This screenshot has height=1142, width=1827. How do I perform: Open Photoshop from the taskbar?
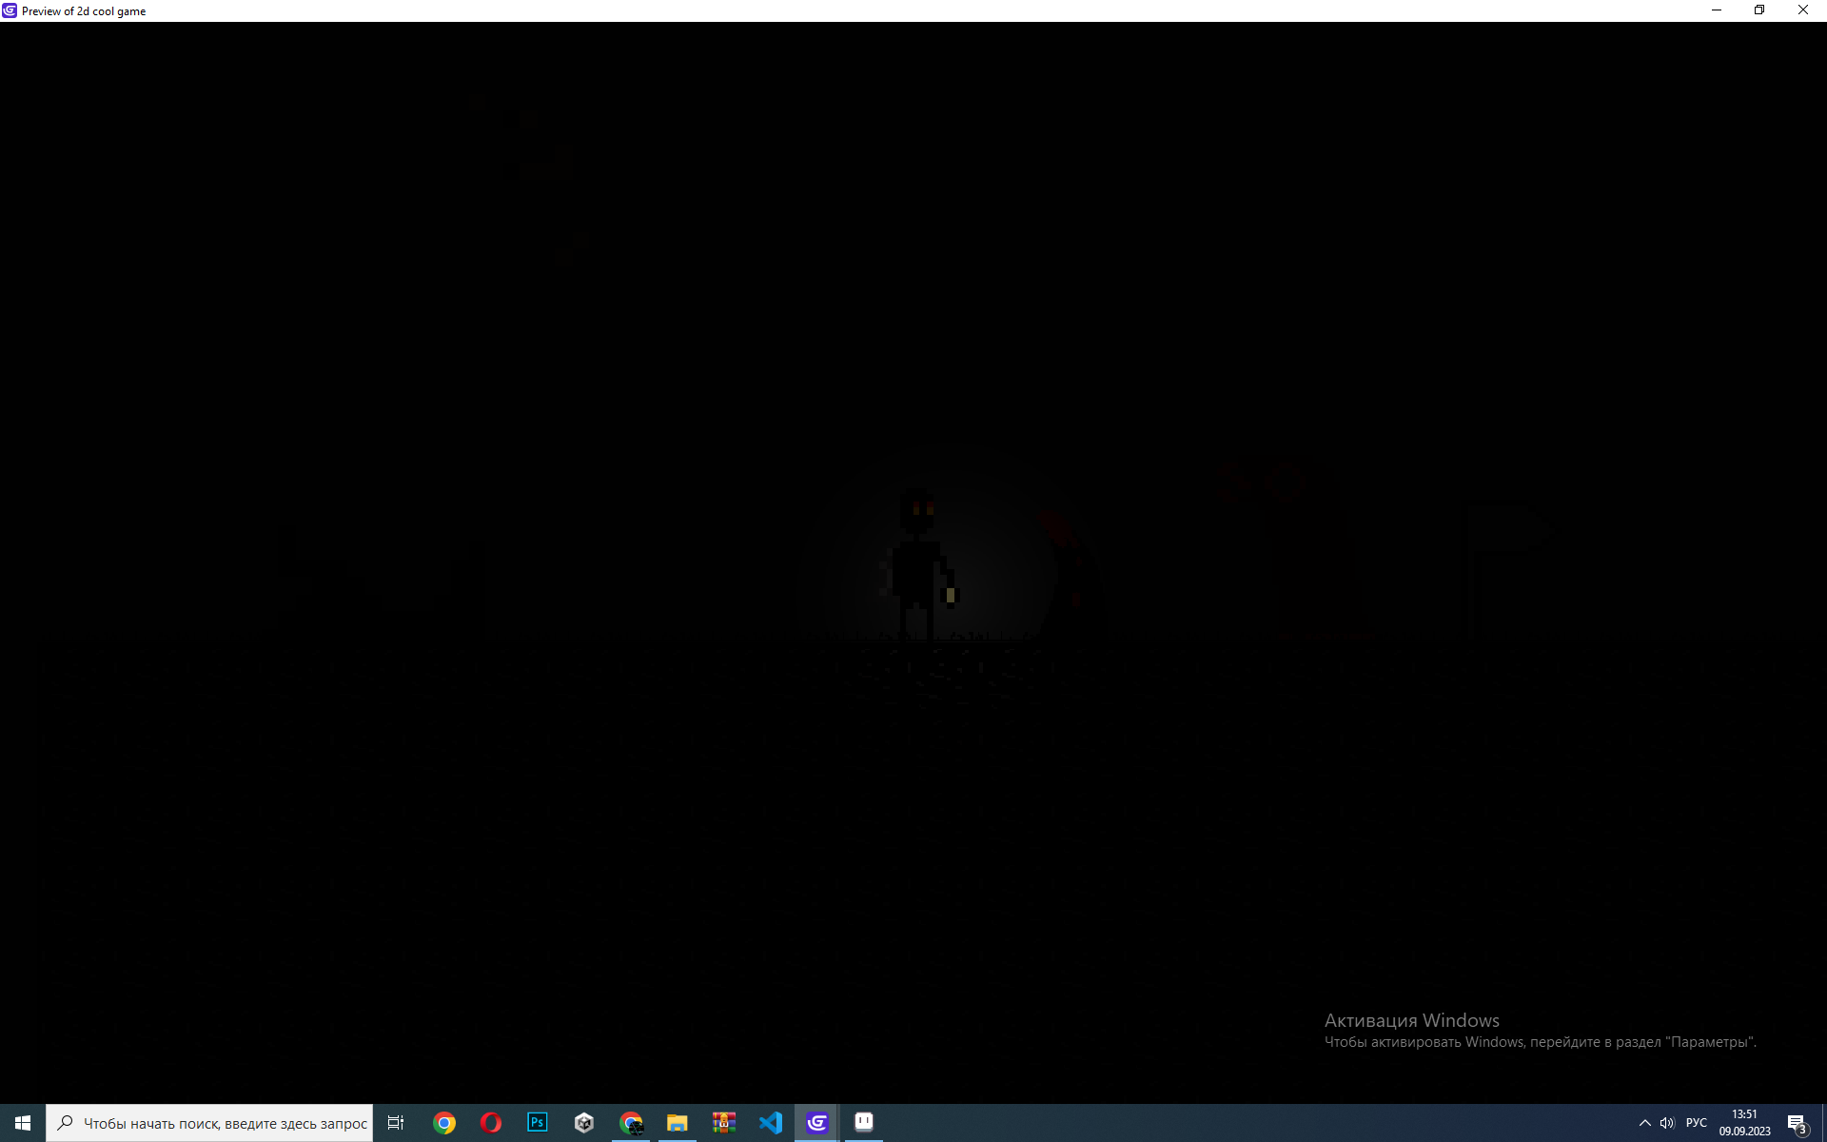pos(538,1123)
